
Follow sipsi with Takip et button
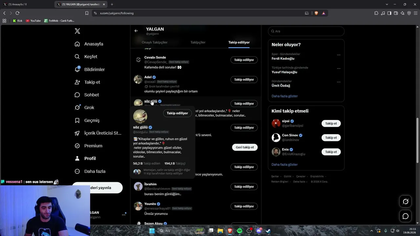click(331, 124)
